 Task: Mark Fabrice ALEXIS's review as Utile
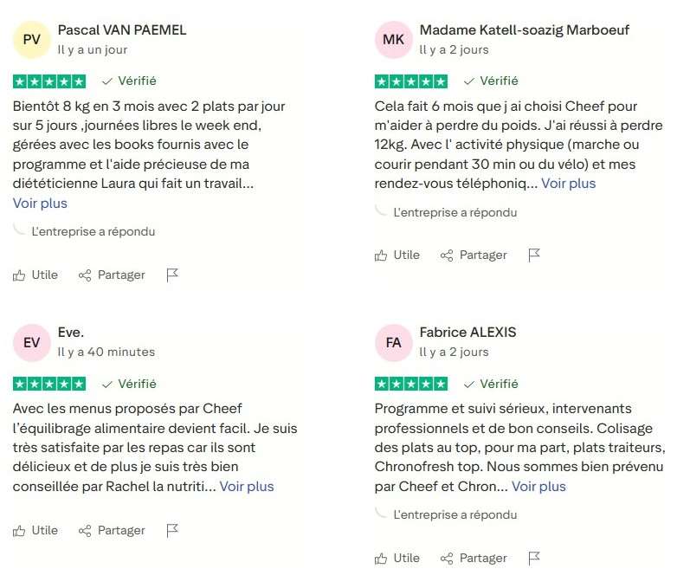click(x=397, y=559)
